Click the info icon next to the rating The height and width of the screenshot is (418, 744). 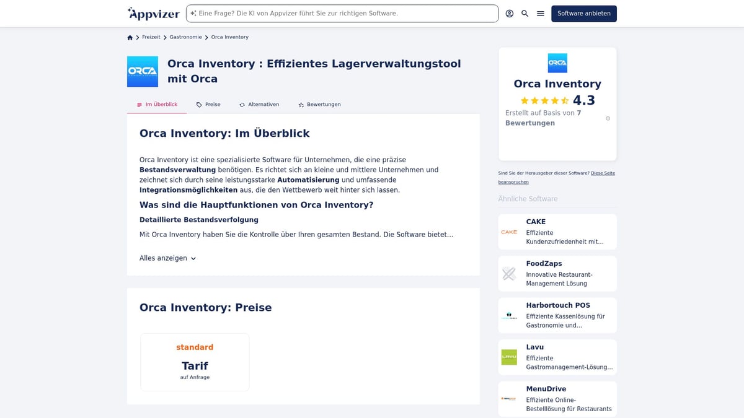(x=608, y=118)
